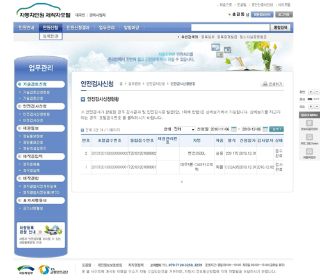Open the 민원신청결과 top menu
This screenshot has height=280, width=320.
[x=78, y=27]
